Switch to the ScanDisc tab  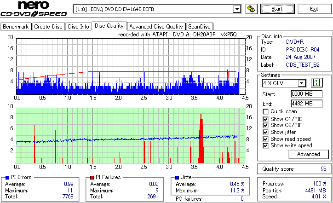[199, 27]
